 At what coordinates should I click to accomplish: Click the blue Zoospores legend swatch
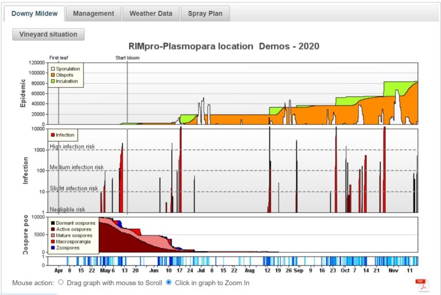coord(53,248)
